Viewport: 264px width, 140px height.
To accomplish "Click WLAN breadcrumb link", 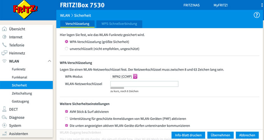I will pyautogui.click(x=65, y=15).
